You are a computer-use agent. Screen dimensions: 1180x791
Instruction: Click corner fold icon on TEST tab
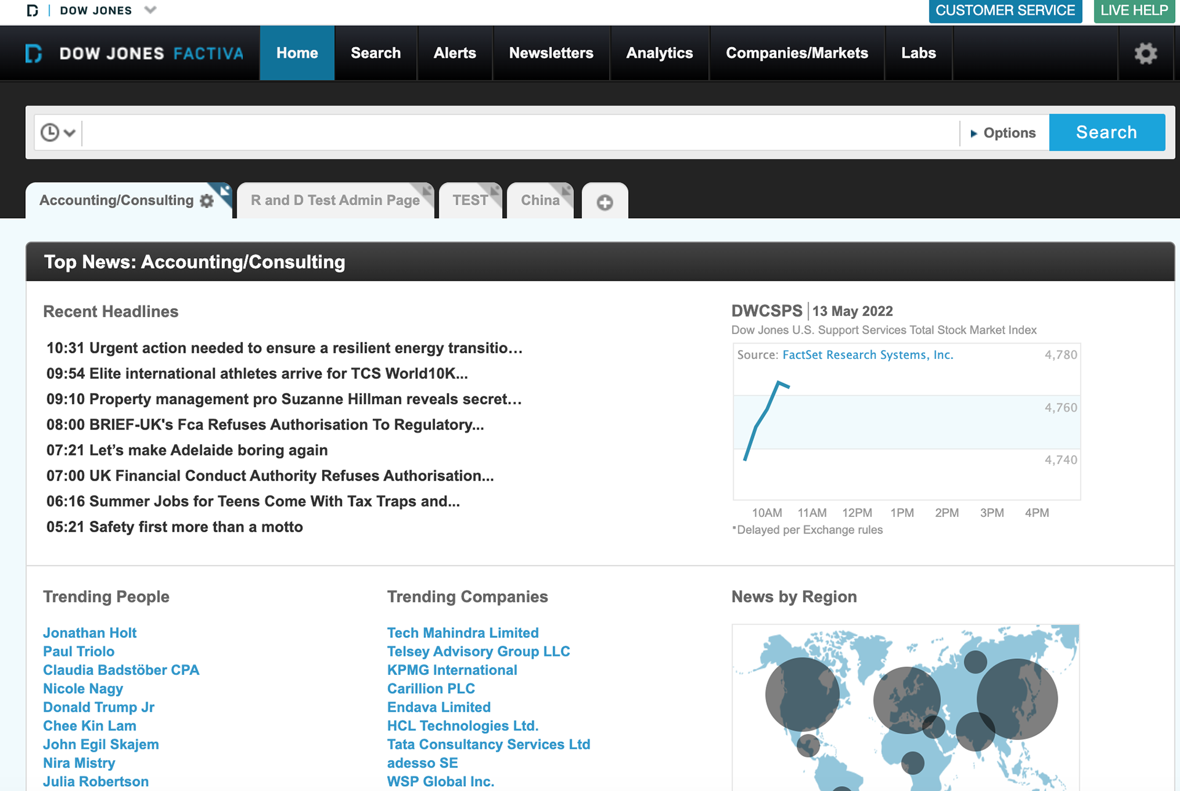click(494, 191)
